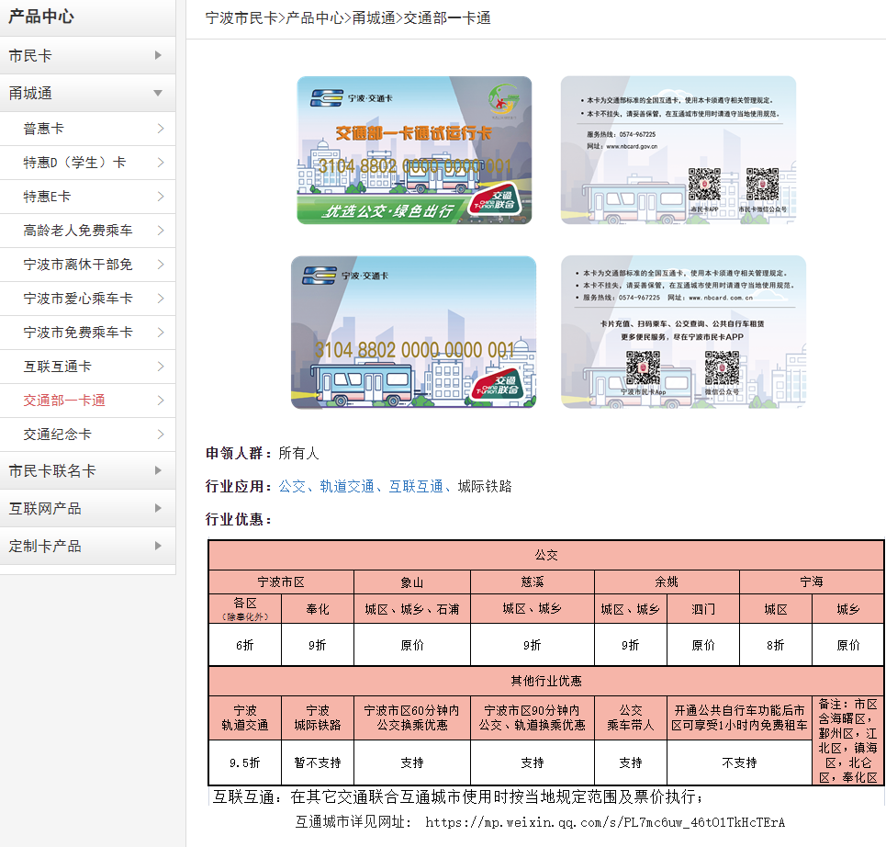Open 互联互通卡 sidebar entry

click(x=87, y=367)
